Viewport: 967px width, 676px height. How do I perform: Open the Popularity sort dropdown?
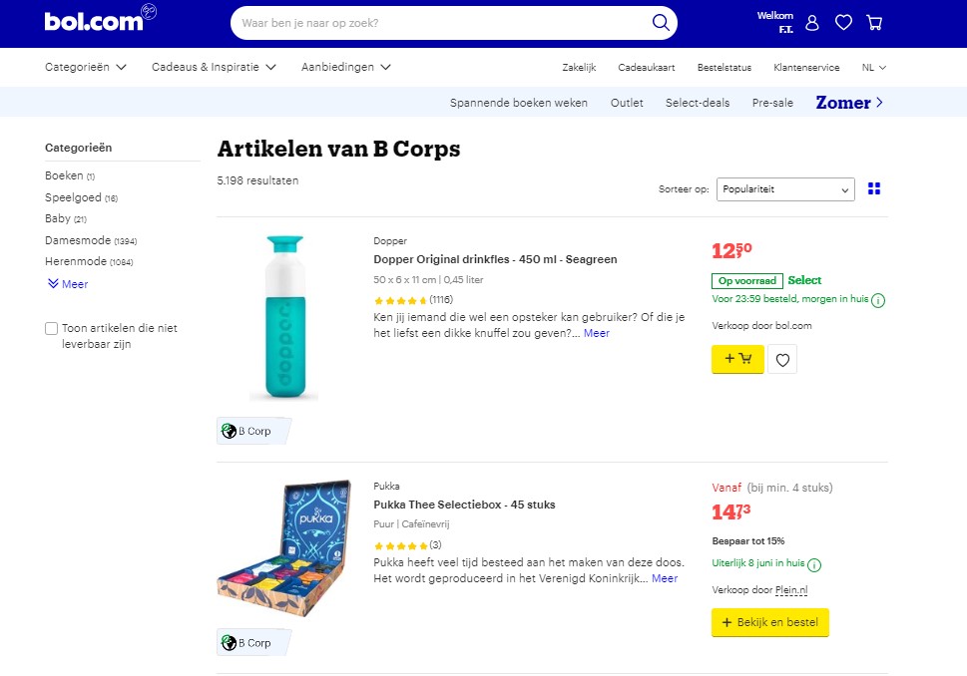[785, 188]
